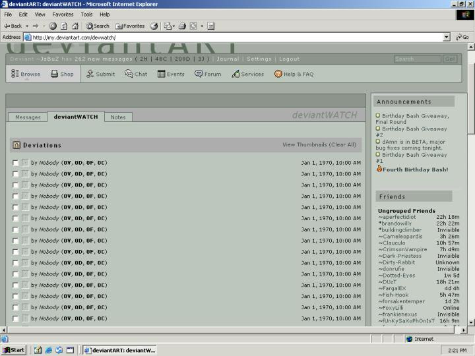The height and width of the screenshot is (356, 475).
Task: Click the Browse icon in deviantART navigation
Action: point(15,74)
